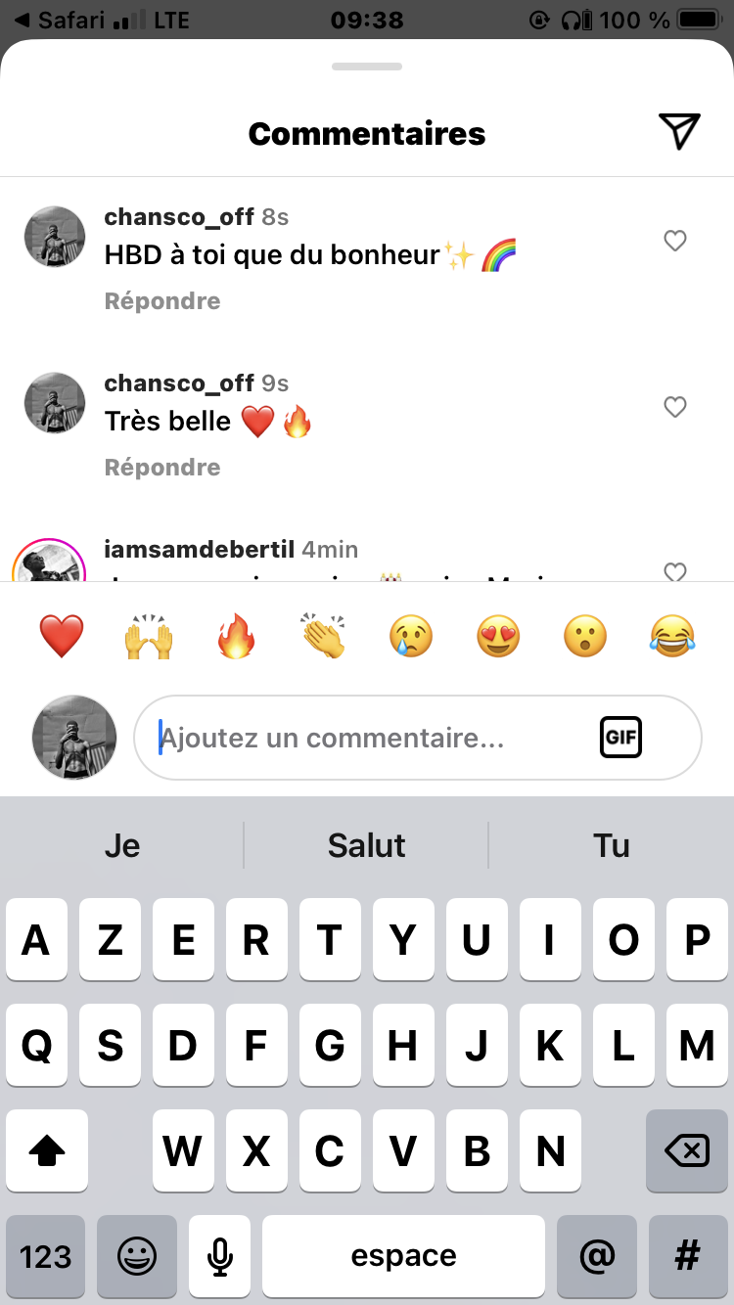Like the "HBD à toi" comment
The width and height of the screenshot is (734, 1305).
pyautogui.click(x=675, y=241)
